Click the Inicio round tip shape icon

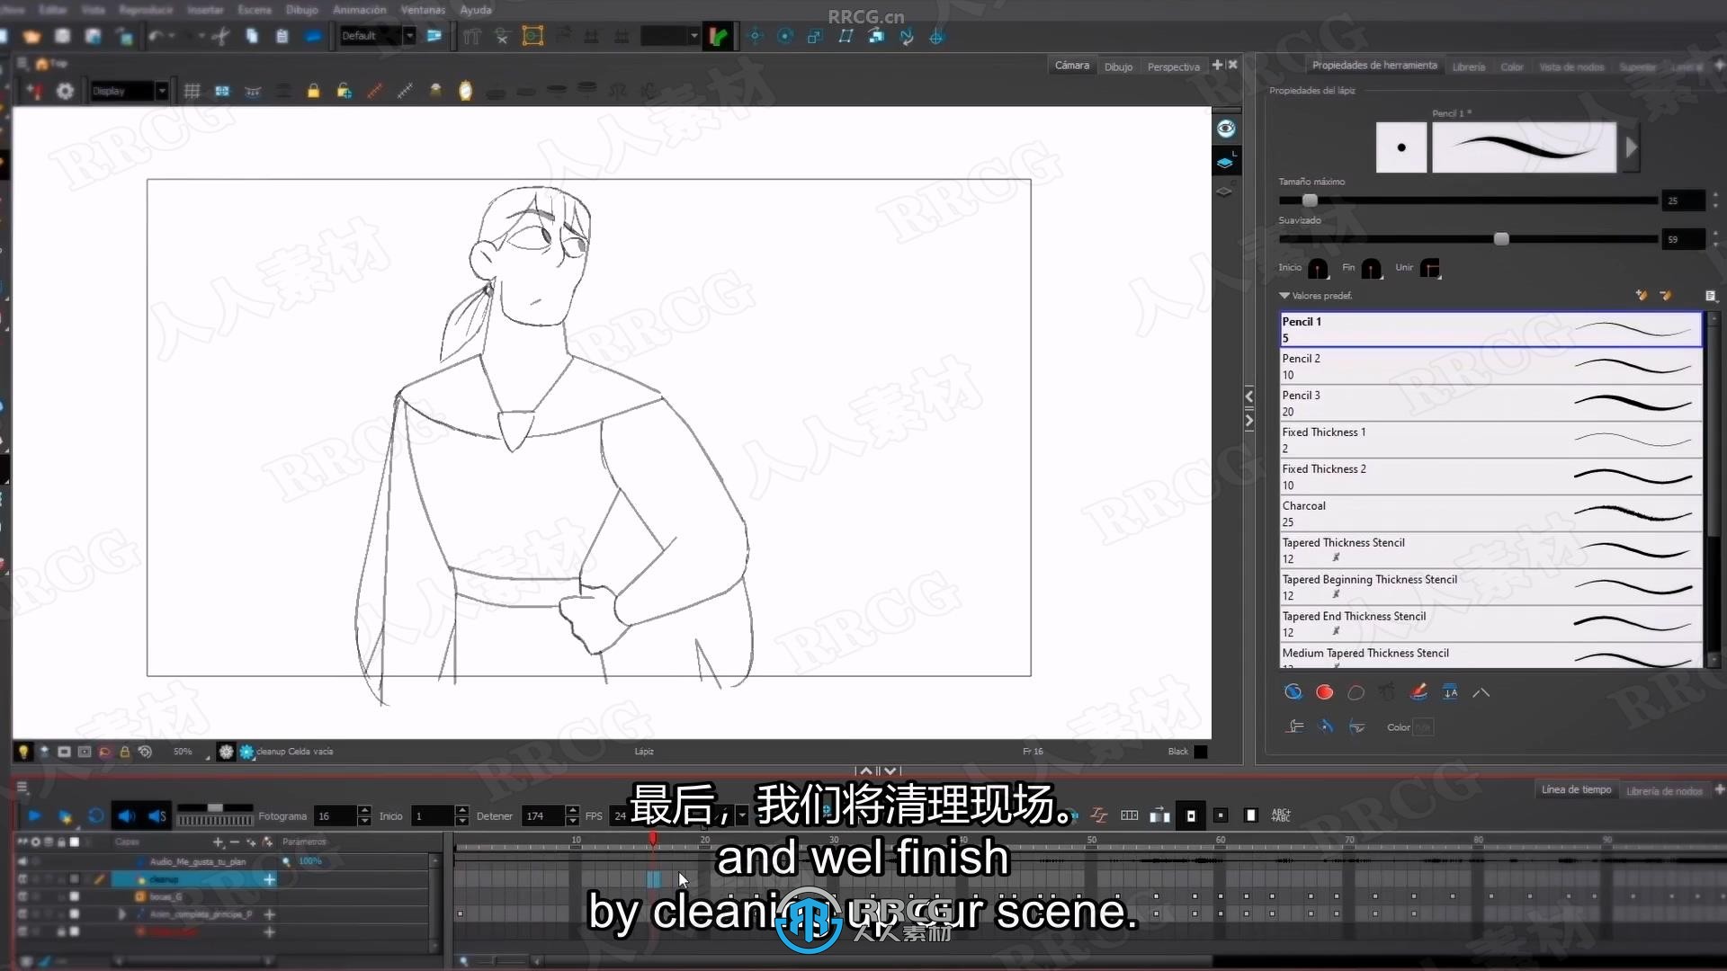[x=1318, y=268]
